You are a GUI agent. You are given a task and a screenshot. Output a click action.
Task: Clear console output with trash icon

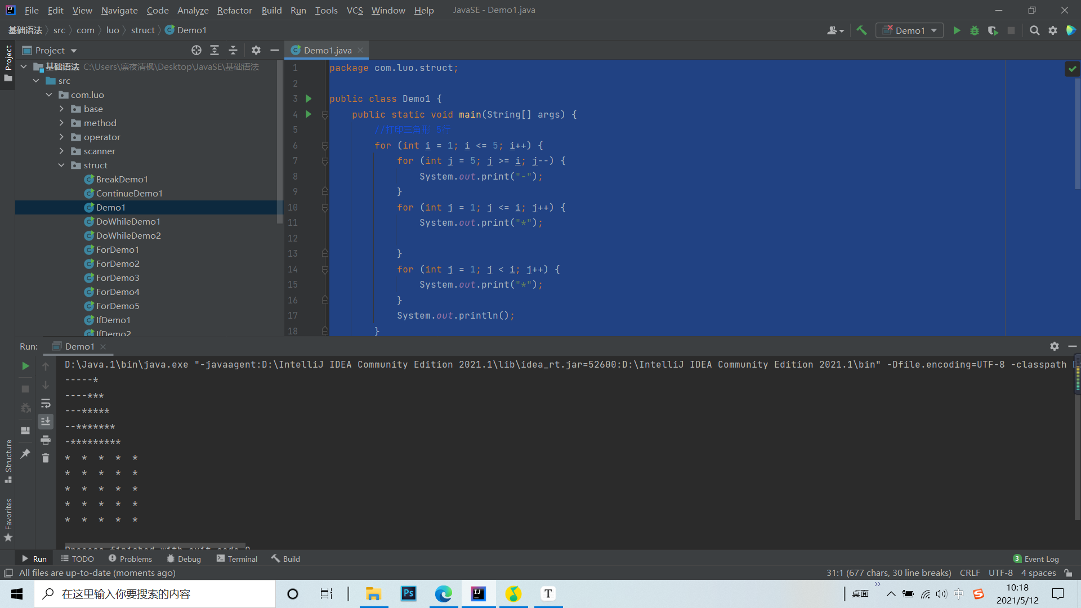[46, 458]
